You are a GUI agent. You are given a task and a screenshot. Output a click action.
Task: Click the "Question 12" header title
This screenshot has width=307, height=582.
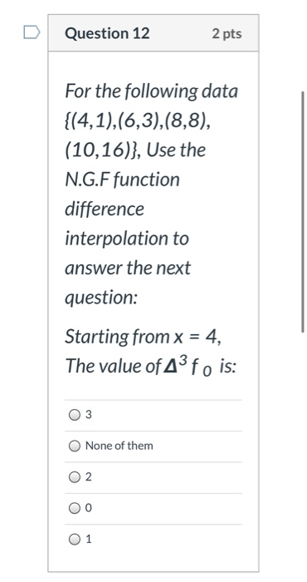click(107, 33)
